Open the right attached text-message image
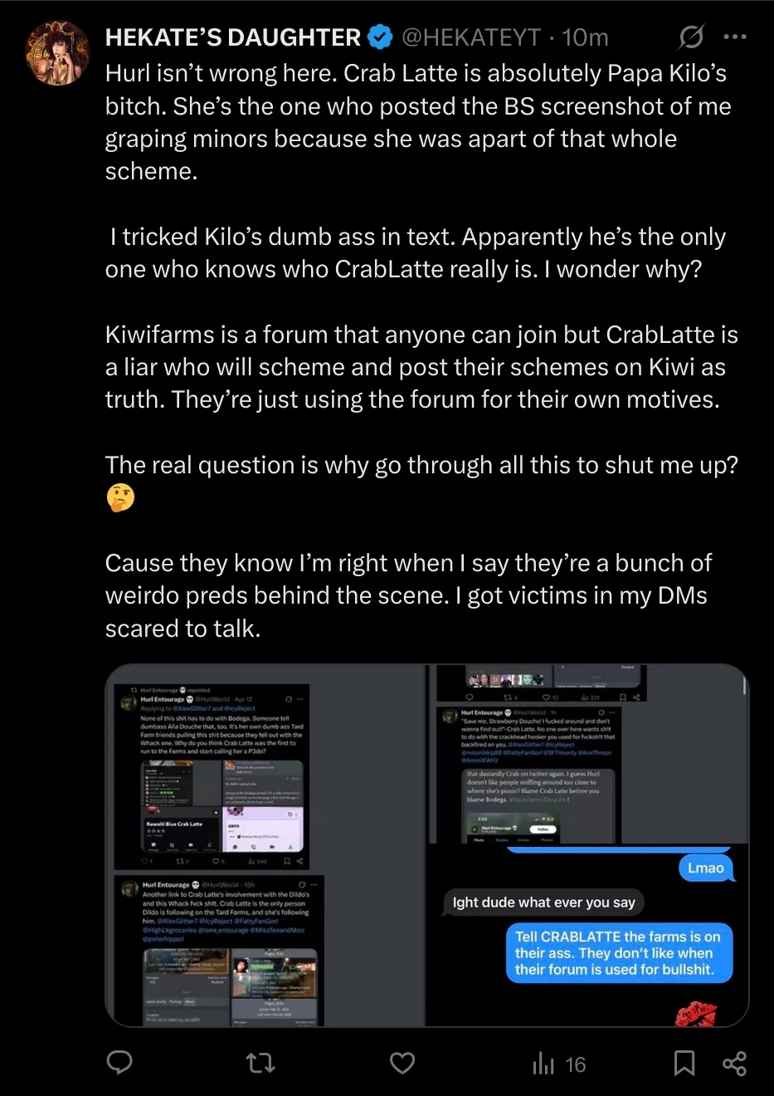Screen dimensions: 774x1096 coord(588,845)
